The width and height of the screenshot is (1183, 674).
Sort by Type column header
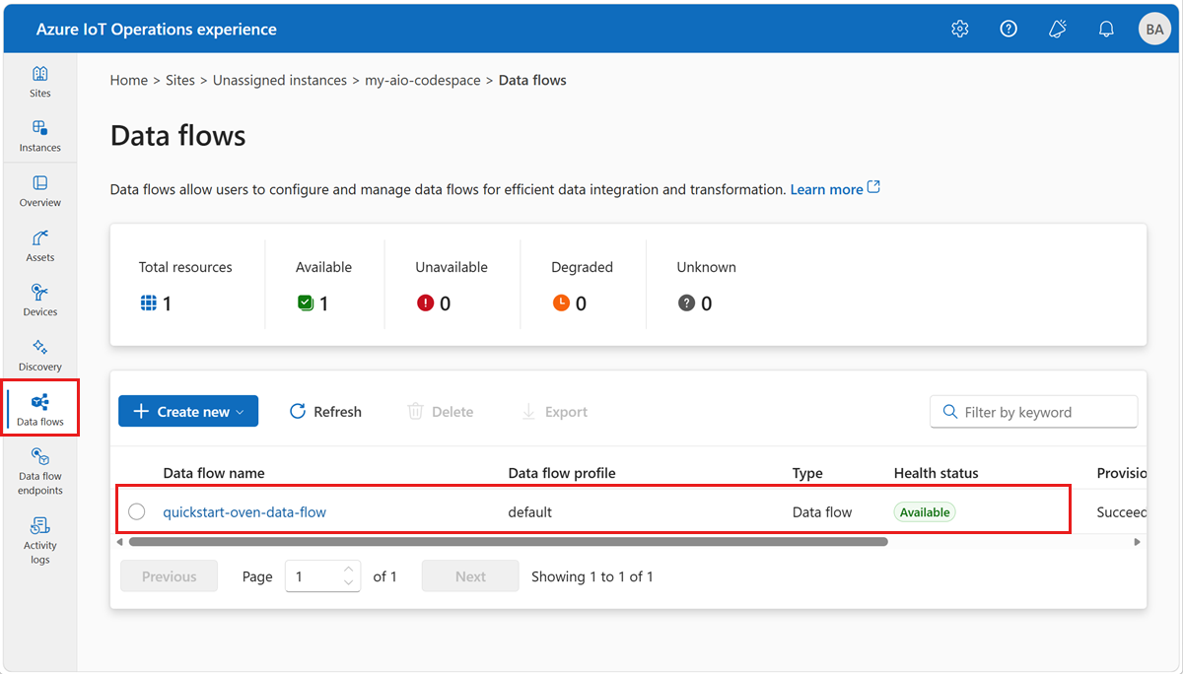(x=807, y=473)
